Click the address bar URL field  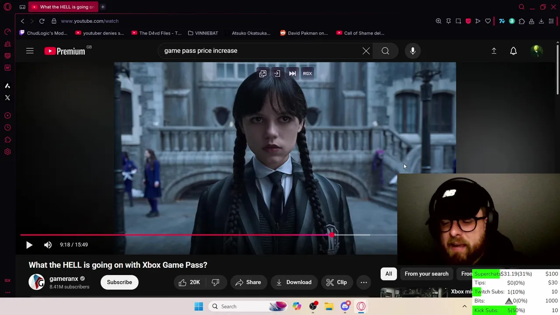click(90, 21)
